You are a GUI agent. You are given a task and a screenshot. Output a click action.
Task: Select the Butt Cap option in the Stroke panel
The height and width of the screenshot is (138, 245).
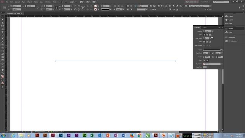click(x=204, y=35)
